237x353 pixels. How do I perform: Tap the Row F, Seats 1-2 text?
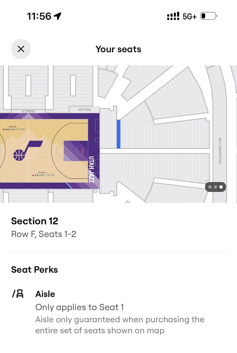43,234
